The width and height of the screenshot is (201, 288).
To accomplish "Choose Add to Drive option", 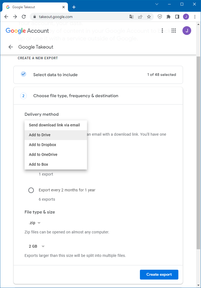I will [x=56, y=135].
